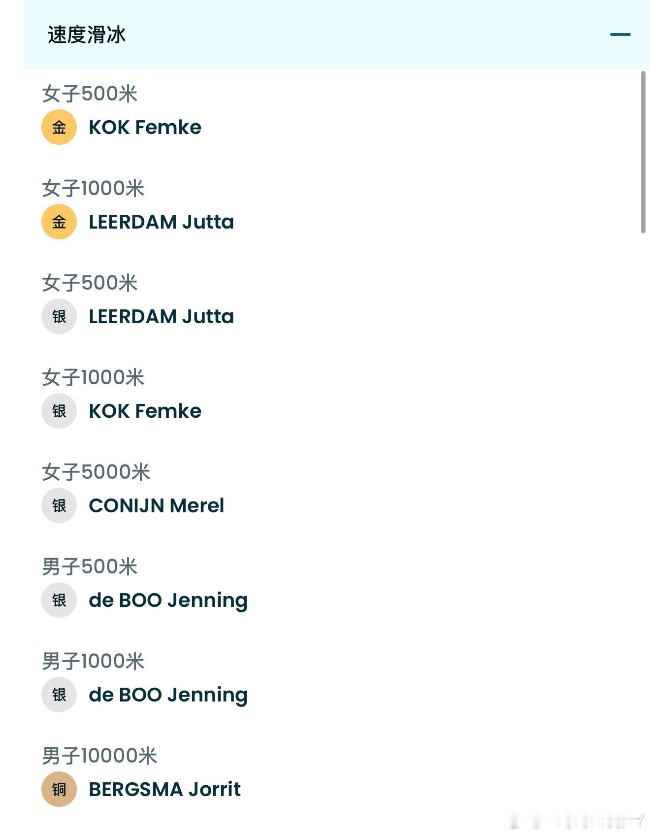Select CONIJN Merel athlete name
This screenshot has width=650, height=835.
156,505
